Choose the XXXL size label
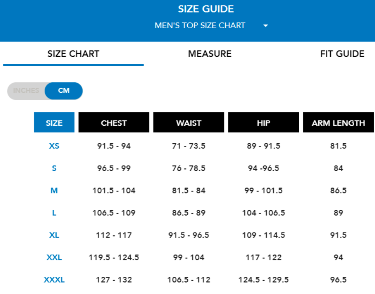 click(54, 280)
